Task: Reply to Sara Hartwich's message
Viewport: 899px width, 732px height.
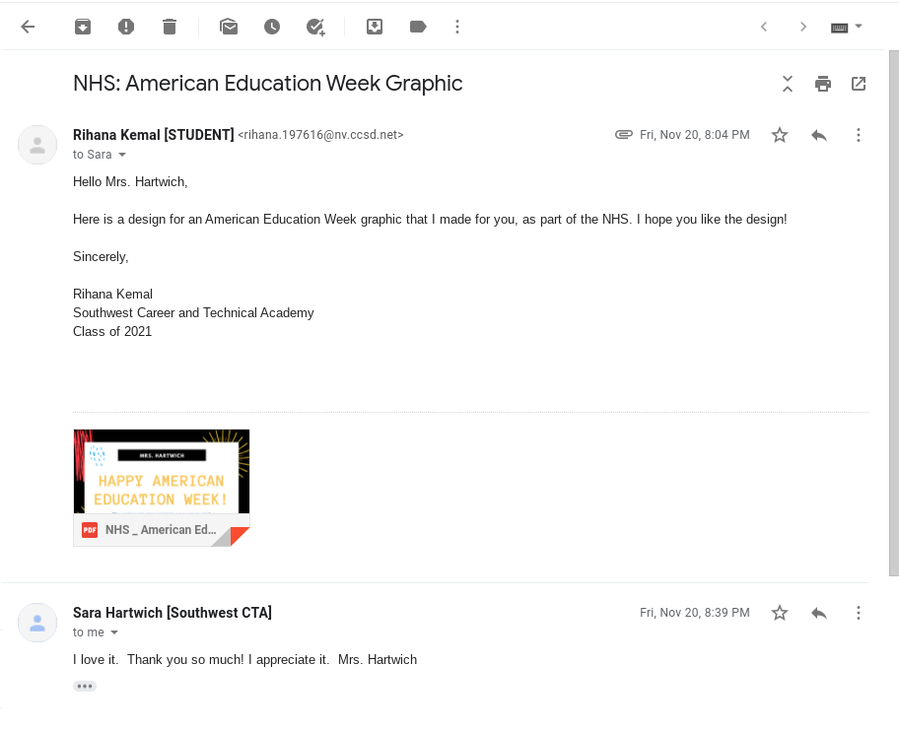Action: [x=819, y=613]
